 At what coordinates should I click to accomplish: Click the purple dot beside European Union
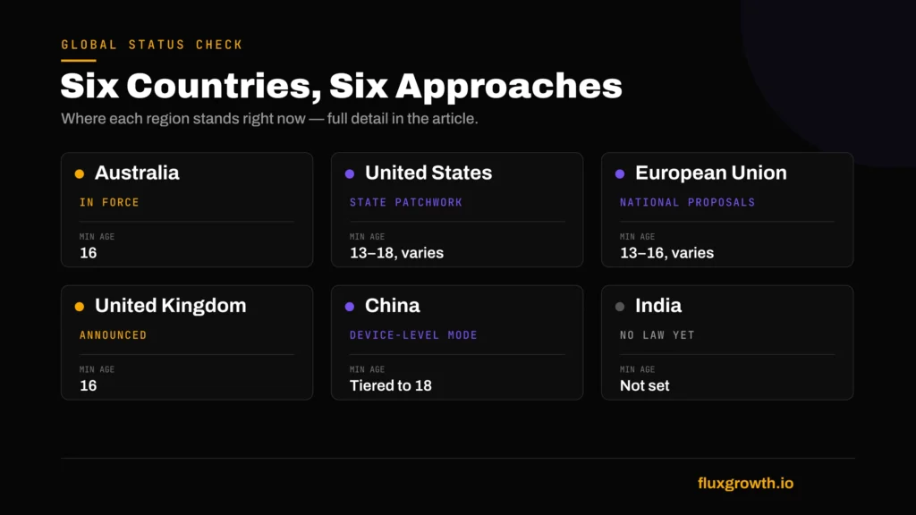tap(620, 174)
